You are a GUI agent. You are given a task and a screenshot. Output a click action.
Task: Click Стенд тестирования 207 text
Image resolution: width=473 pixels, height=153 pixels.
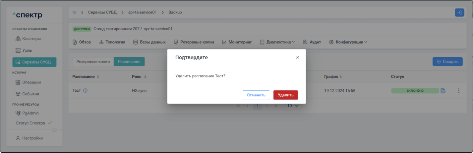[x=116, y=29]
